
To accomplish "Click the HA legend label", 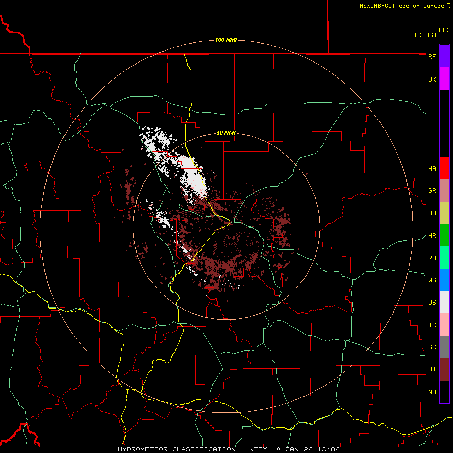I will pos(432,168).
